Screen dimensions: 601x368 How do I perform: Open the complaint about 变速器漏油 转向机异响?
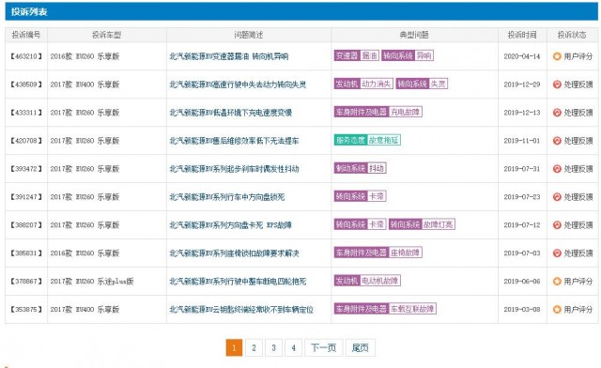tap(229, 56)
